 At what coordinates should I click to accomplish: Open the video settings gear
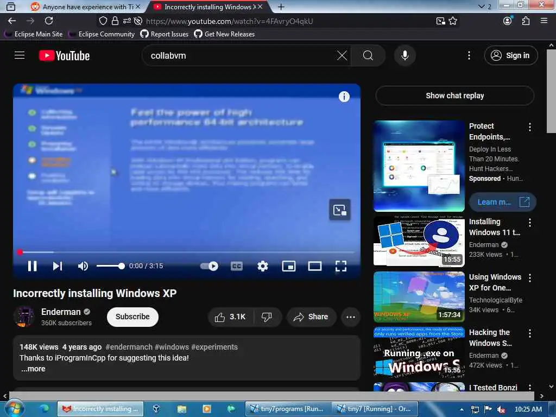(x=263, y=266)
